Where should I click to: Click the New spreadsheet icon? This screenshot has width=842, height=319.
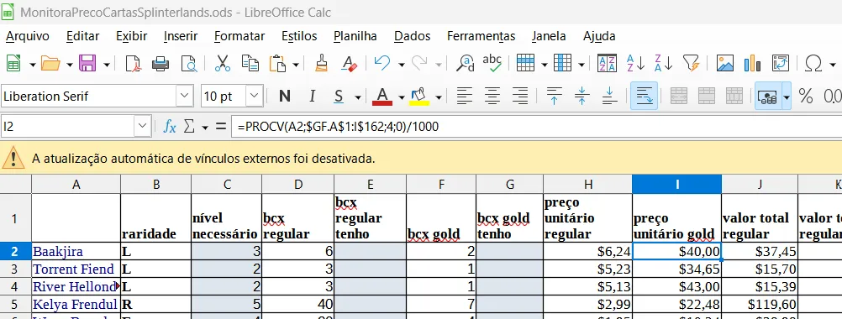tap(13, 64)
